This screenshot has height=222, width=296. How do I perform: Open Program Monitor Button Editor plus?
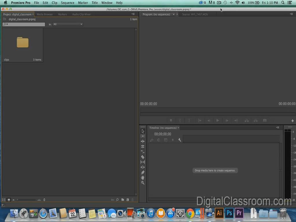(293, 121)
